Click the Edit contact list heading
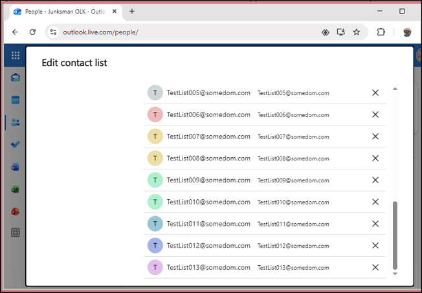 [x=74, y=63]
